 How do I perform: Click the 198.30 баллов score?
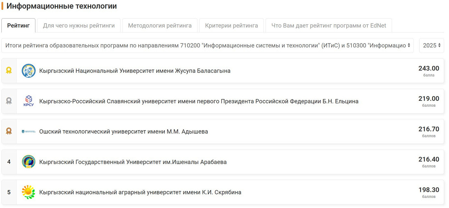429,192
